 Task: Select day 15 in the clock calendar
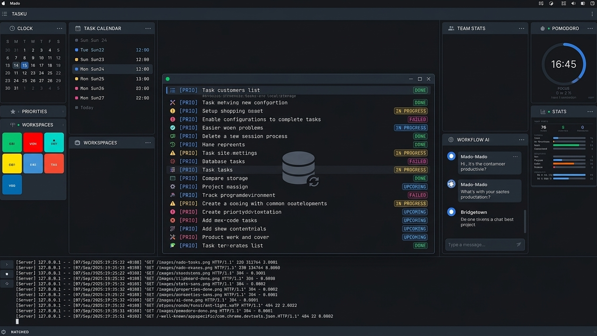[x=25, y=66]
